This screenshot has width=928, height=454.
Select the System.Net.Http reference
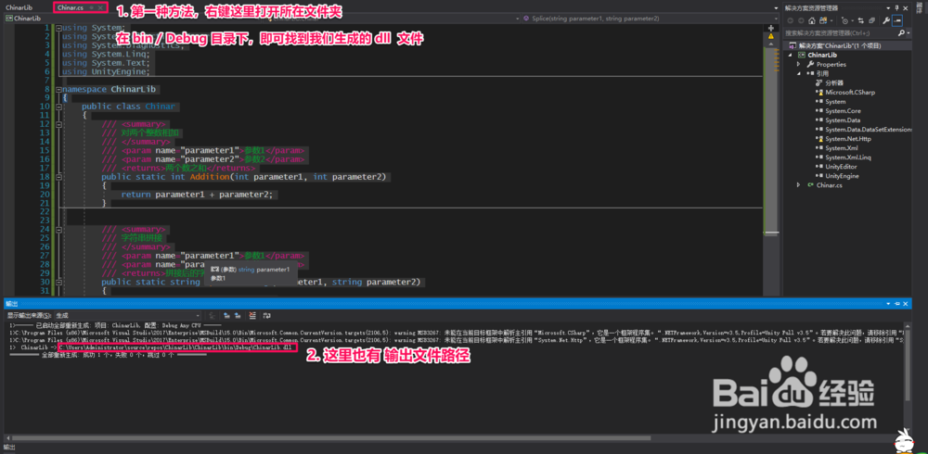tap(847, 139)
